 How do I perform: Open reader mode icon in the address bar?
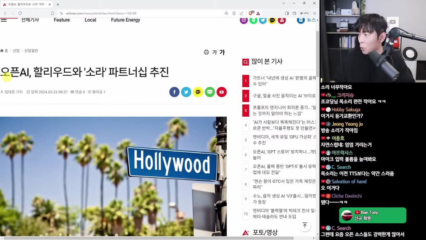tap(234, 13)
